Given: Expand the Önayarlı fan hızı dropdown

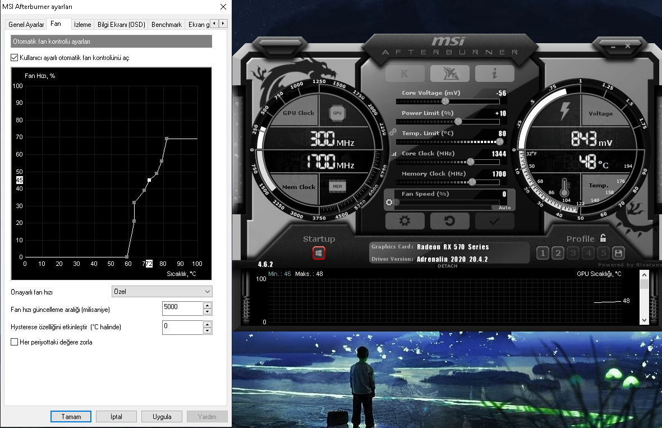Looking at the screenshot, I should coord(162,291).
